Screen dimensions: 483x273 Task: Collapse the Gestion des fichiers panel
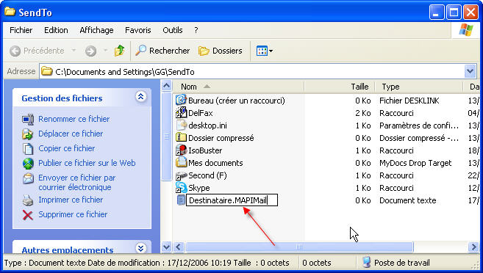click(140, 97)
